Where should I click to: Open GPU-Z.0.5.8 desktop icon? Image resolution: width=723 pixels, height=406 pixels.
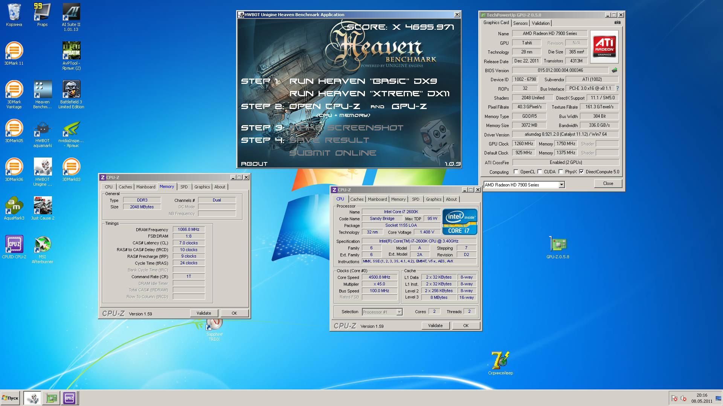(x=558, y=247)
